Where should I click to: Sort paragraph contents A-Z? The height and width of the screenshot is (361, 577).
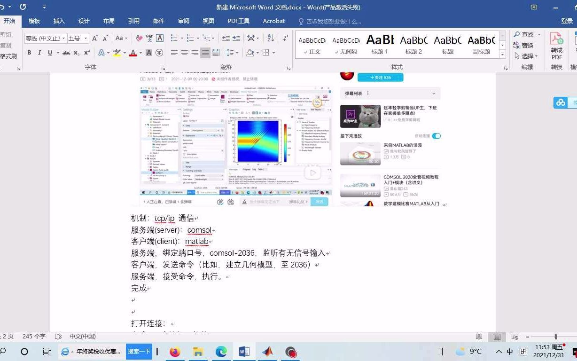(271, 38)
